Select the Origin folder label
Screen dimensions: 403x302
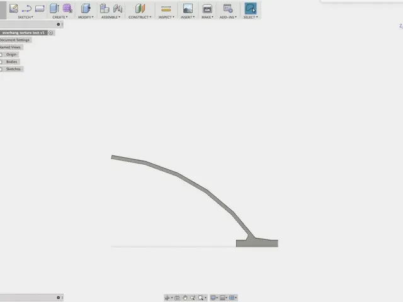coord(11,55)
